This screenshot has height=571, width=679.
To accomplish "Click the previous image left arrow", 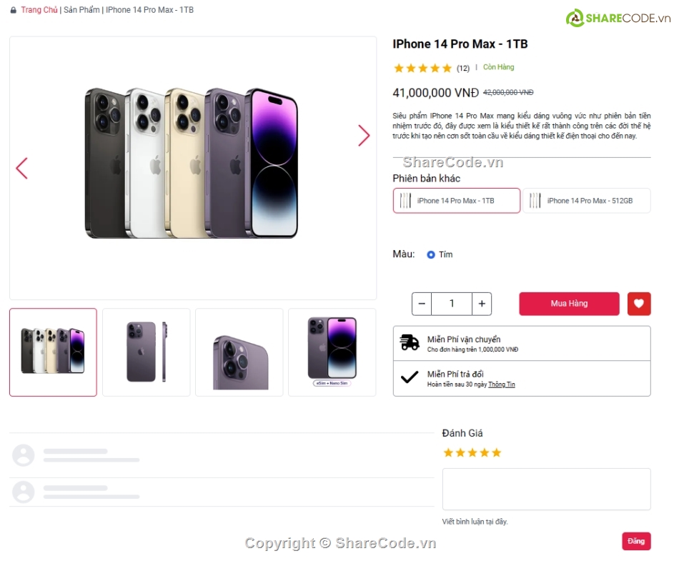I will point(21,168).
